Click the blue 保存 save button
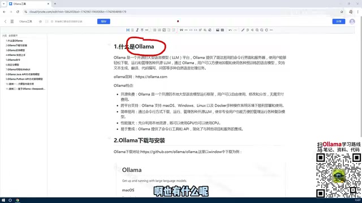This screenshot has width=362, height=203. 104,21
